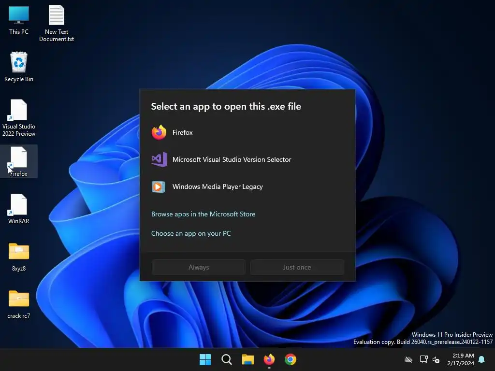
Task: Select the Recycle Bin desktop icon
Action: tap(19, 67)
